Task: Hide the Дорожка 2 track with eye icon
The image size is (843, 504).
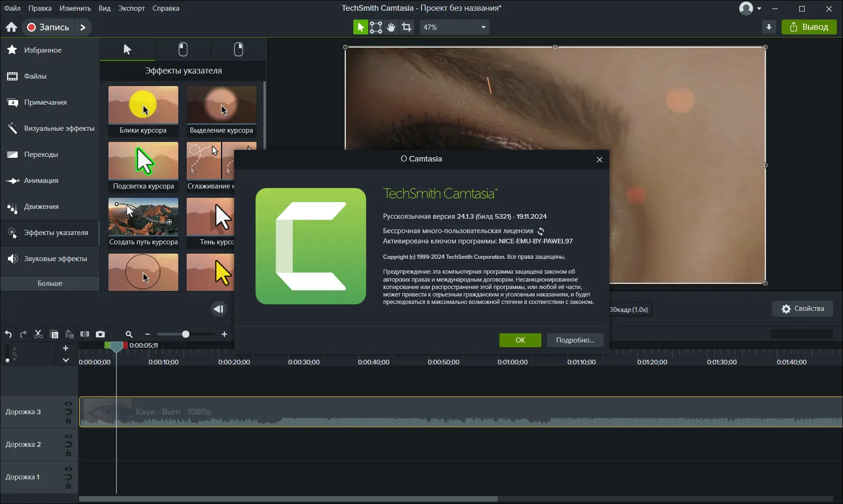Action: pyautogui.click(x=68, y=437)
